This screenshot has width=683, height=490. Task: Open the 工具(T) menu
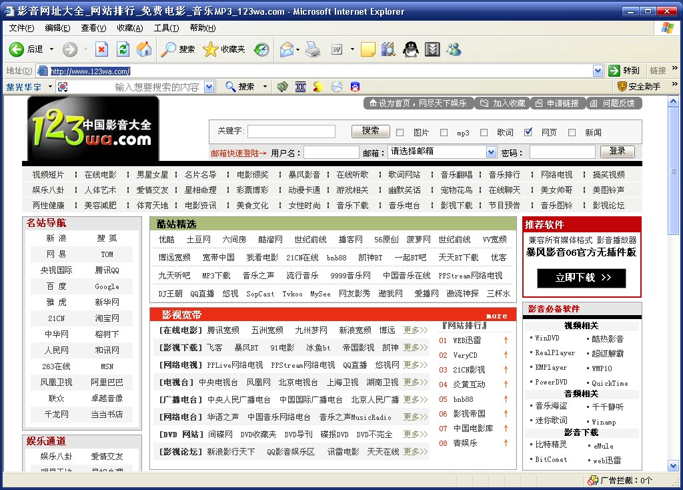(166, 28)
